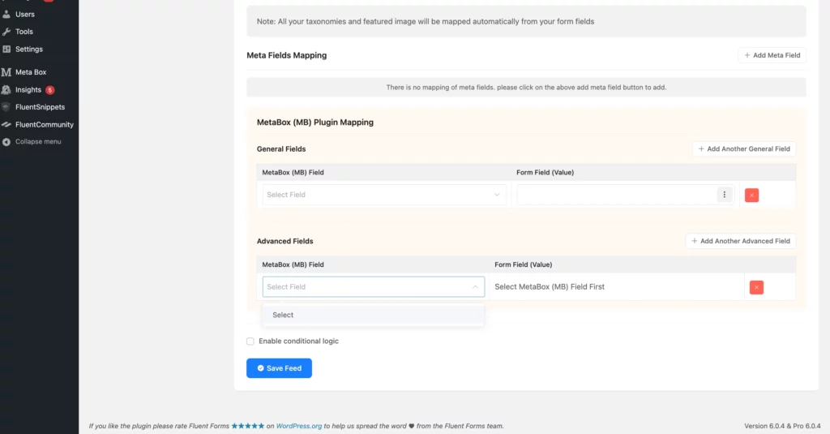The width and height of the screenshot is (830, 434).
Task: Click the General Form Field value input
Action: point(617,195)
